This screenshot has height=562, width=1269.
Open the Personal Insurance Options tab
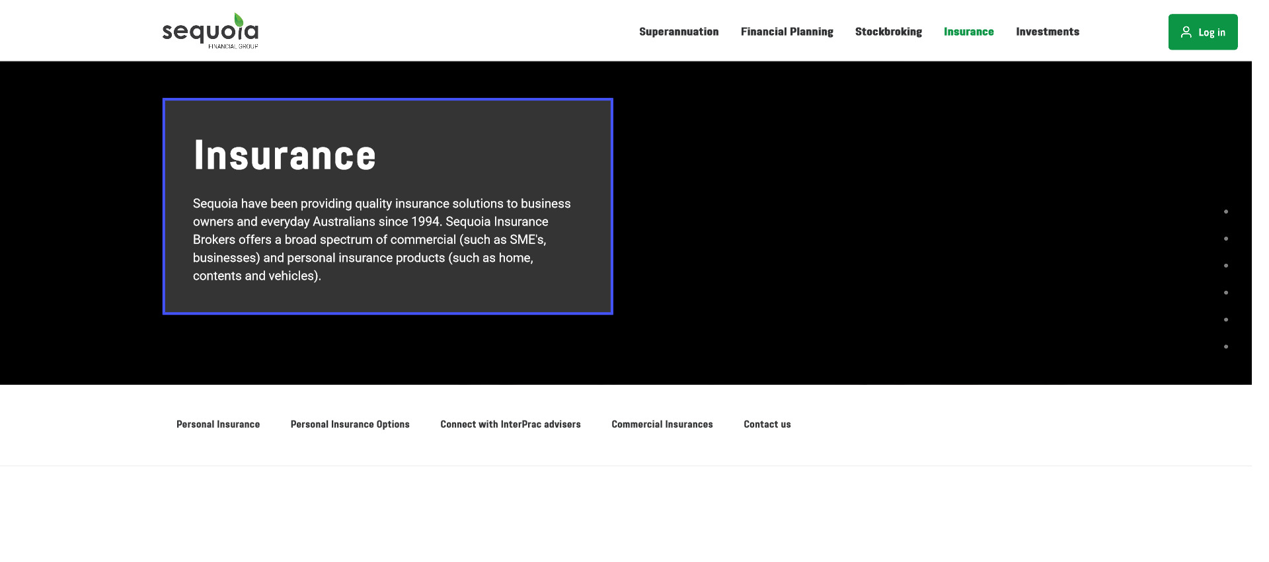[350, 424]
